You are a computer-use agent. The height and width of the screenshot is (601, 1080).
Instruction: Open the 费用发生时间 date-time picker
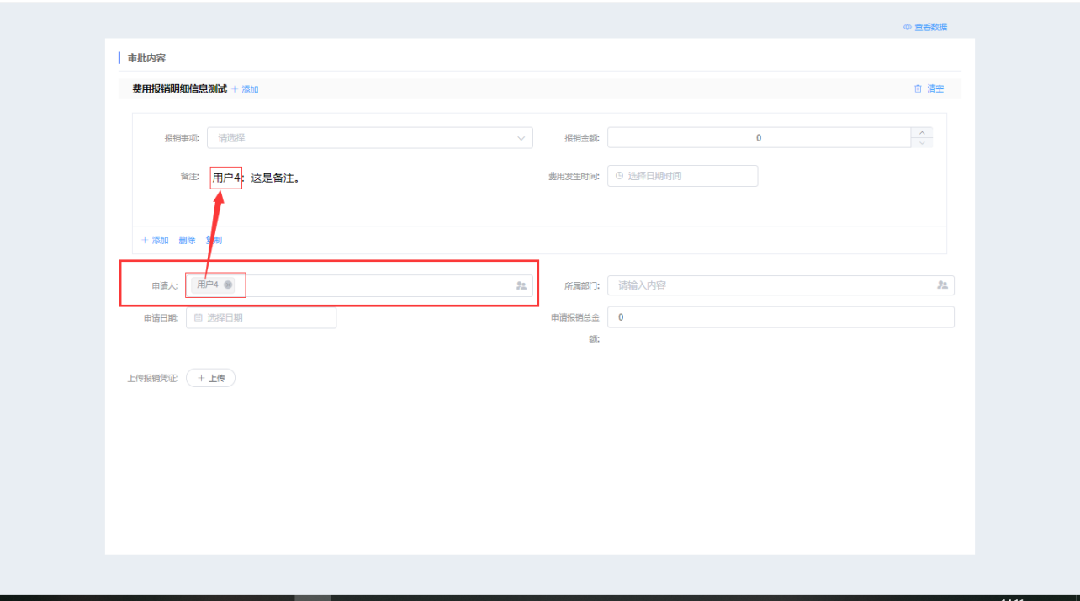point(683,176)
